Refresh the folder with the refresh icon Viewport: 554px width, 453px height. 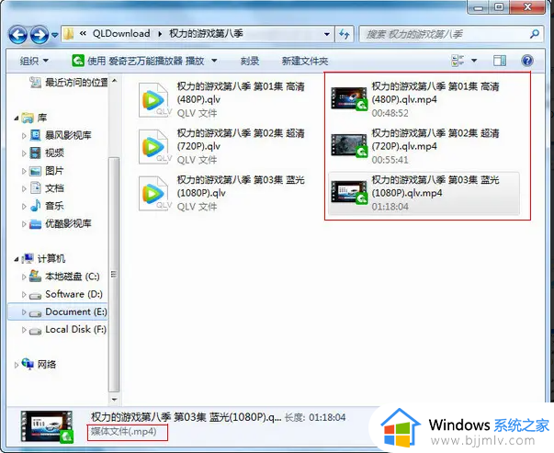click(x=345, y=34)
